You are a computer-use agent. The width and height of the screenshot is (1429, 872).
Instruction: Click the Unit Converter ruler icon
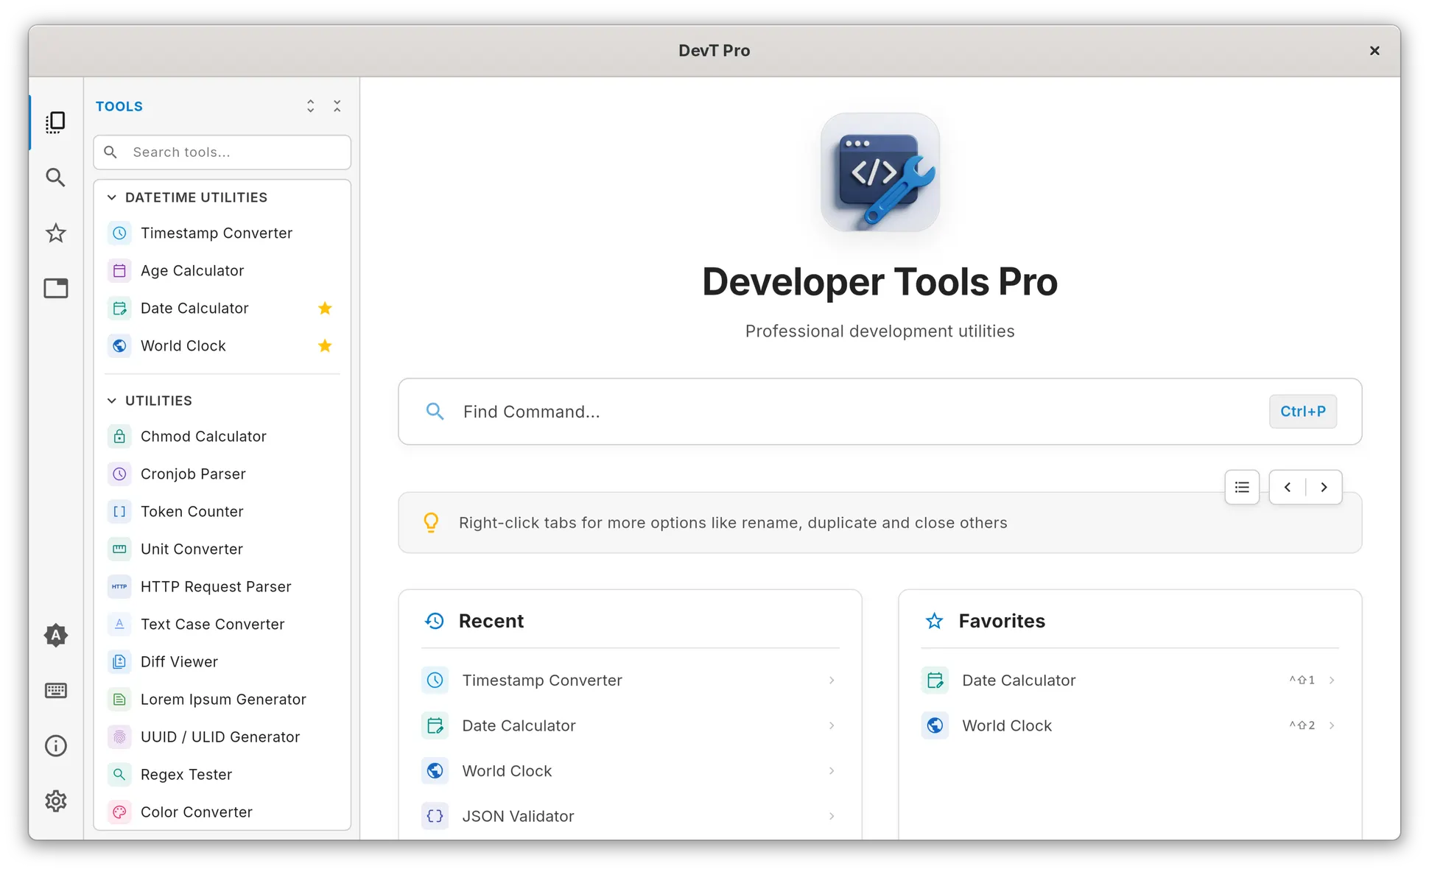(119, 549)
